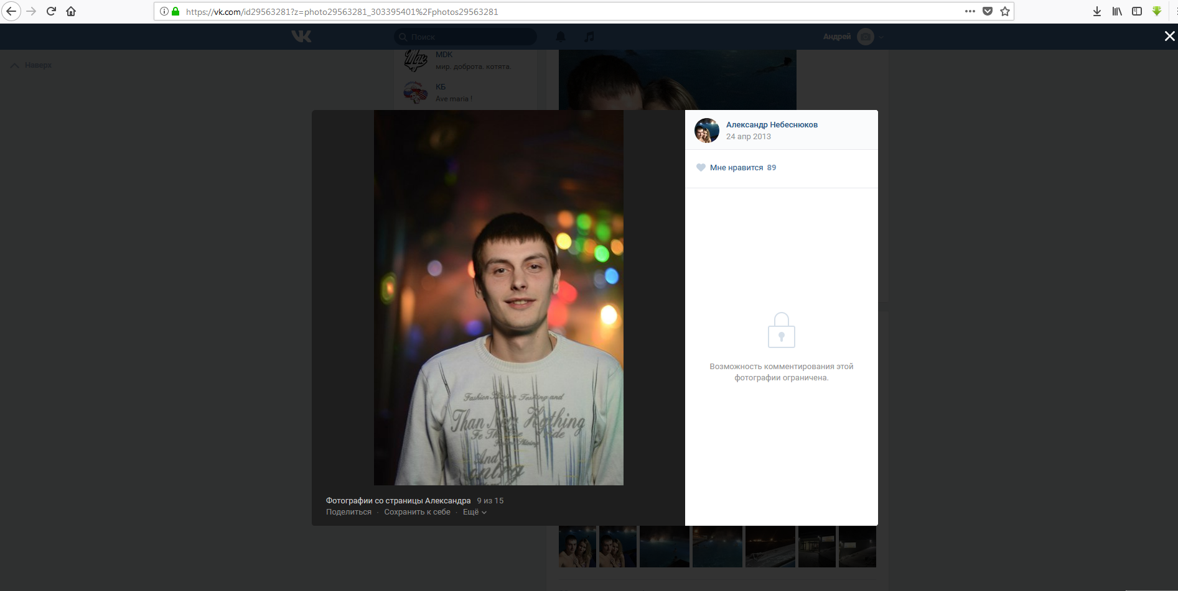
Task: Click the photo author's round avatar
Action: tap(707, 131)
